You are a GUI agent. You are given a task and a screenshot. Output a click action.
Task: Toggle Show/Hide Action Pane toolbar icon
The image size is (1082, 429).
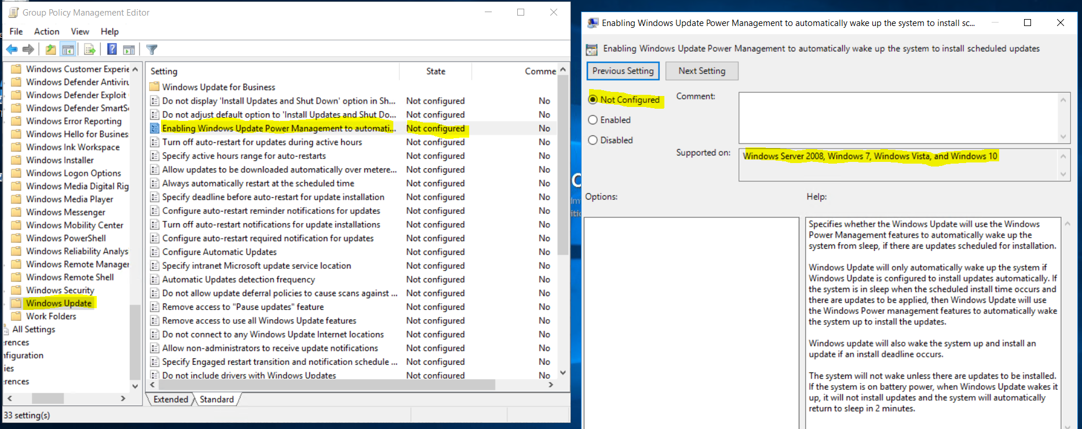pyautogui.click(x=129, y=50)
